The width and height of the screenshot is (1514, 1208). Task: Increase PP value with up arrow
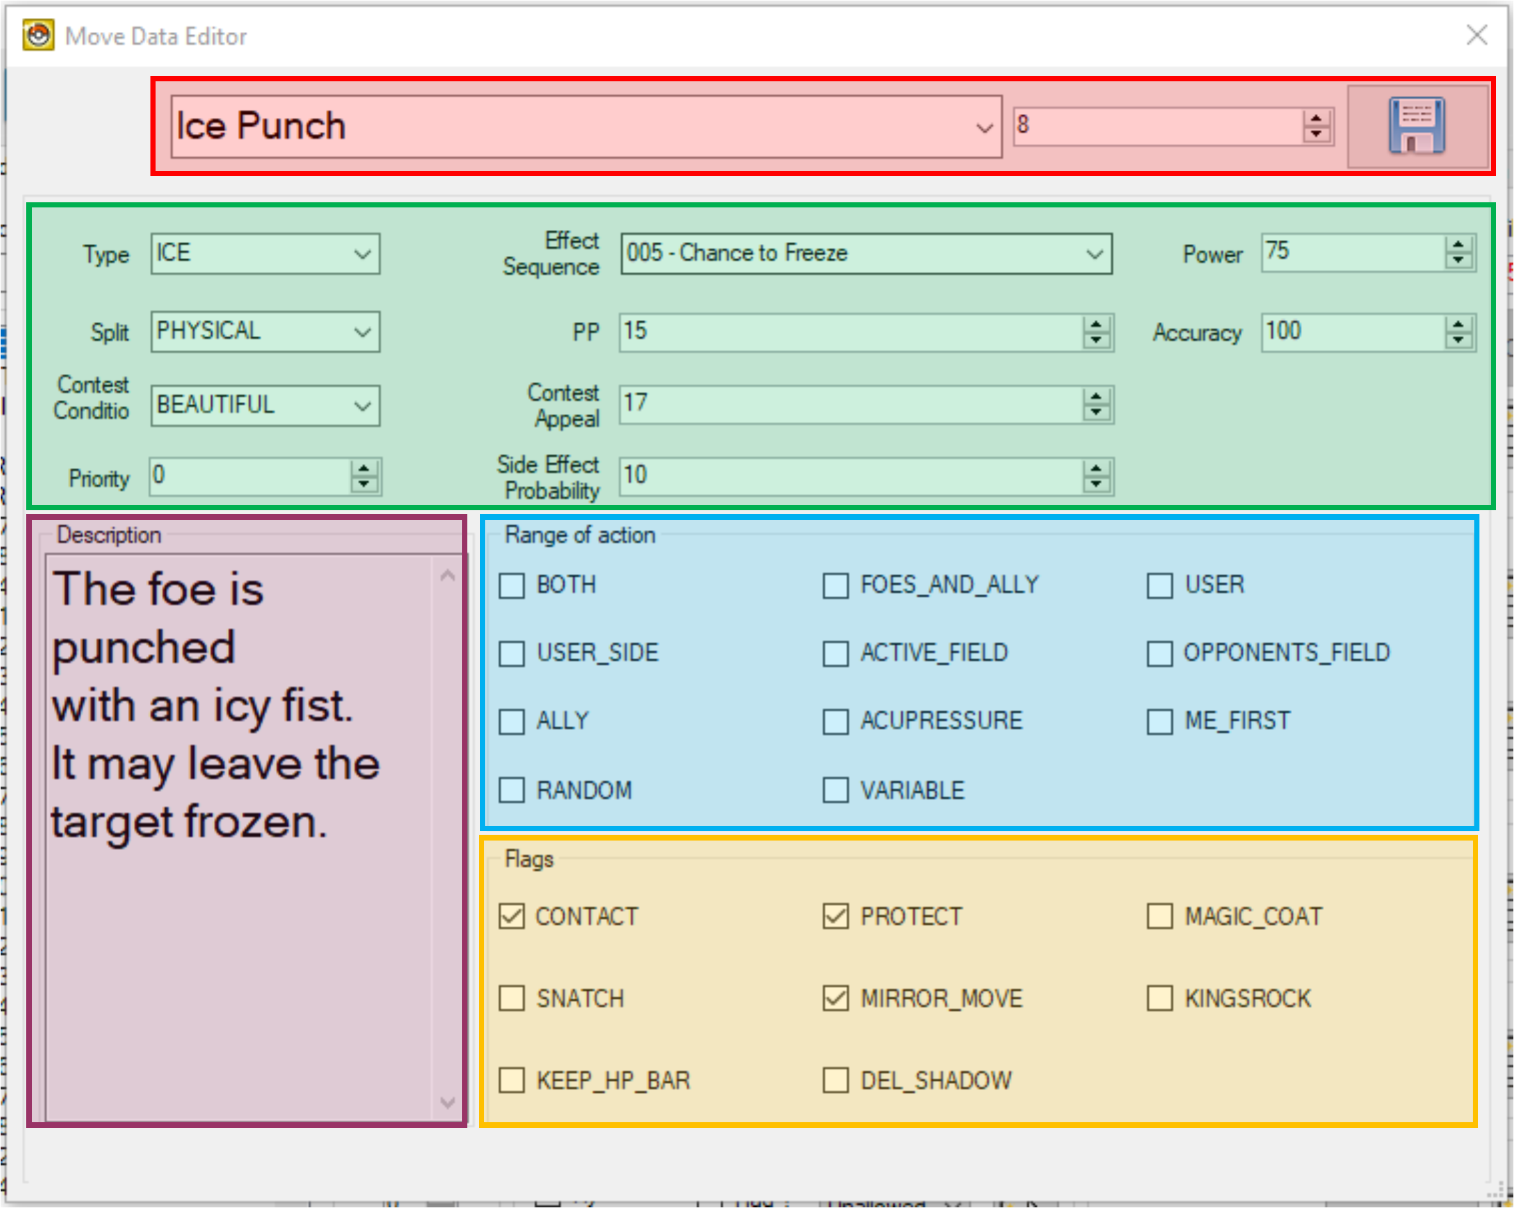1095,325
